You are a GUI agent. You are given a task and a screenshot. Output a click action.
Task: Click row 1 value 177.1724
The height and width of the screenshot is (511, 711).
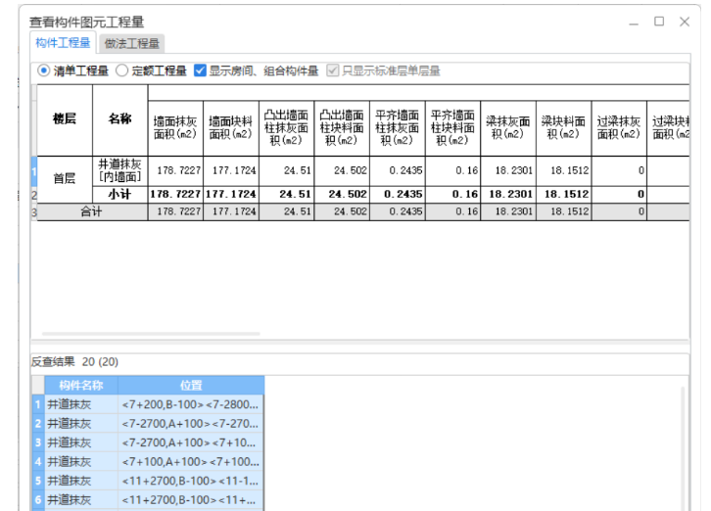point(231,171)
